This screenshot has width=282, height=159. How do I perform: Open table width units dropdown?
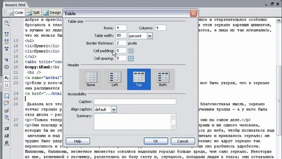pyautogui.click(x=150, y=36)
